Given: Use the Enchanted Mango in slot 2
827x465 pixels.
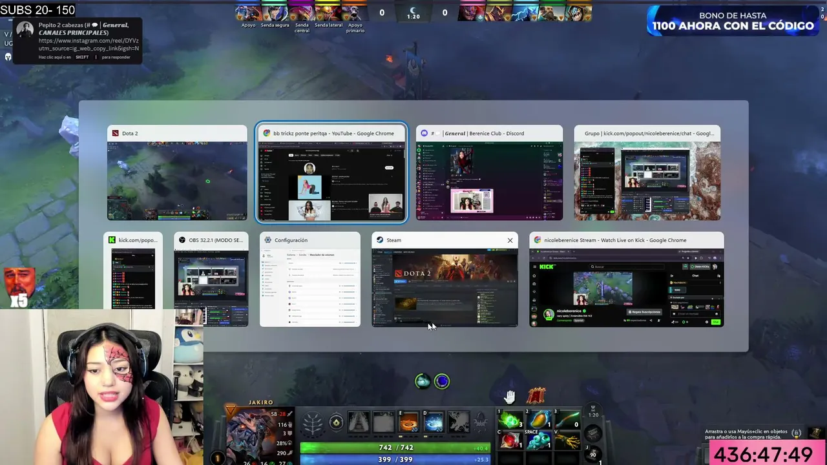Looking at the screenshot, I should coord(539,420).
